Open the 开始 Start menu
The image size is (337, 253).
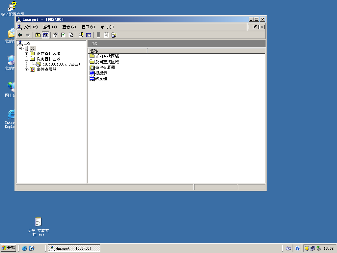point(8,248)
